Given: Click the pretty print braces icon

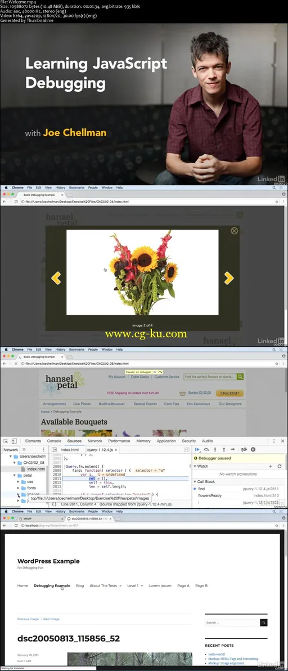Looking at the screenshot, I should (x=54, y=504).
